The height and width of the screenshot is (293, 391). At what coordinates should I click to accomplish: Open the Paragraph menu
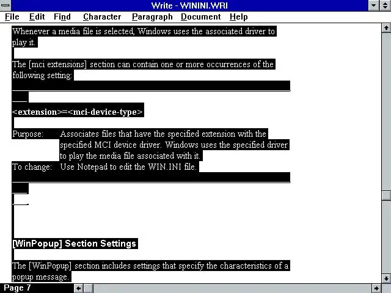pyautogui.click(x=152, y=17)
